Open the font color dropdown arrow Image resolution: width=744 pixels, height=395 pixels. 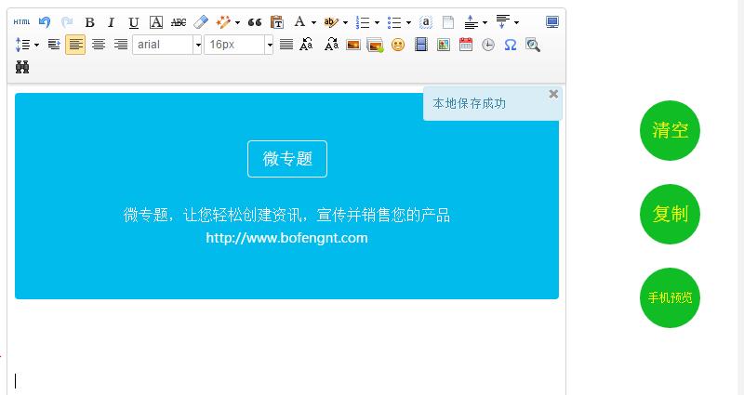click(313, 22)
